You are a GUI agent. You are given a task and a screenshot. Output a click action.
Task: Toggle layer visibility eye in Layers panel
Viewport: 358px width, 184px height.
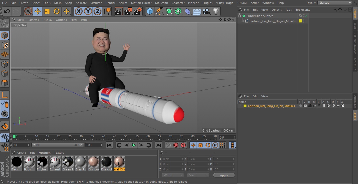pos(305,106)
